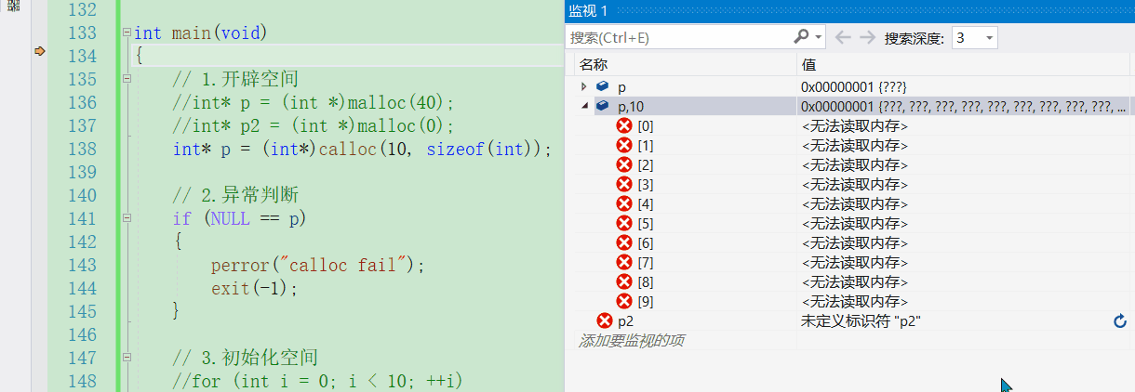Collapse the comment block at line 147
The image size is (1135, 392).
(x=127, y=358)
